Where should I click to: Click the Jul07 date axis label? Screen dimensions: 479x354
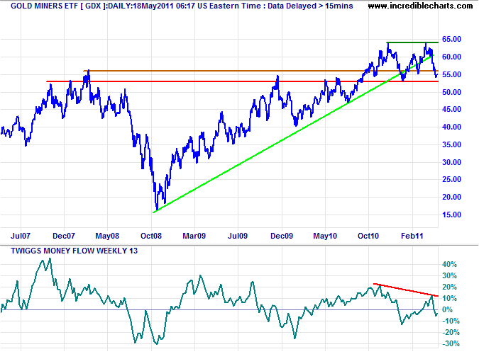point(21,236)
